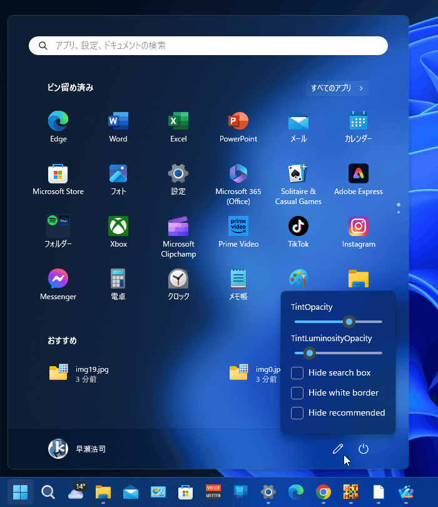Launch the Xbox app
The height and width of the screenshot is (507, 438).
click(118, 232)
